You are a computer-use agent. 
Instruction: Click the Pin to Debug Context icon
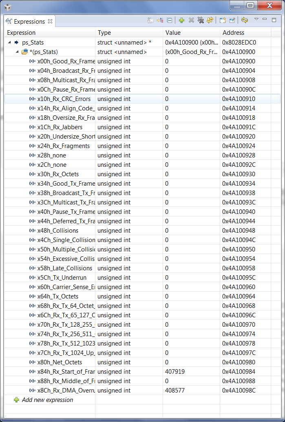232,20
